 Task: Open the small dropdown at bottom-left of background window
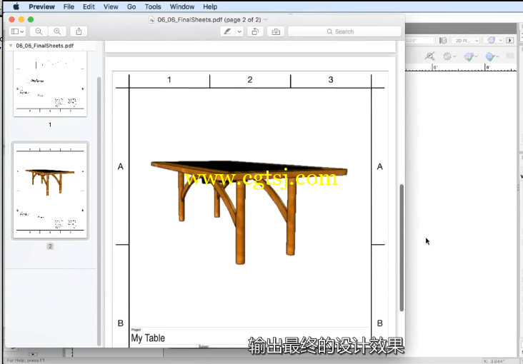pos(33,354)
